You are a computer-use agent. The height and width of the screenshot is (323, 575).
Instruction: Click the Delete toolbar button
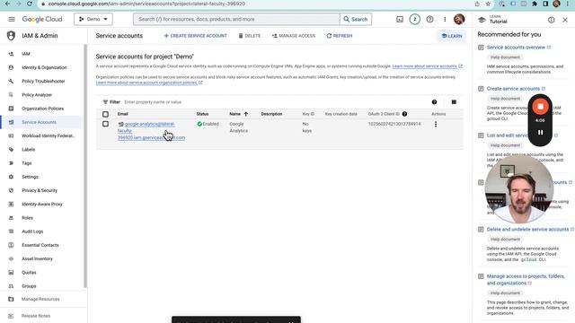point(250,36)
